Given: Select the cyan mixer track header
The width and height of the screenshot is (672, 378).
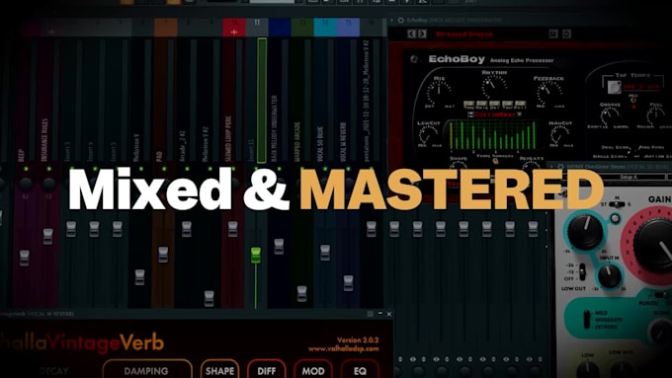Looking at the screenshot, I should point(325,27).
